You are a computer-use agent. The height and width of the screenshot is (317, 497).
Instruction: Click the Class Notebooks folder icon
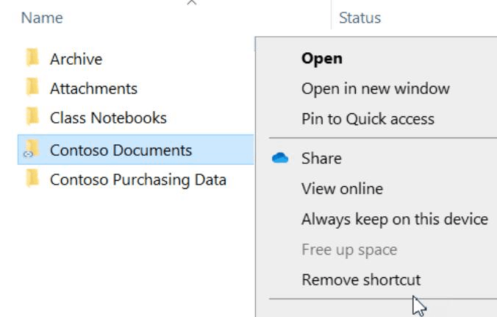tap(32, 116)
